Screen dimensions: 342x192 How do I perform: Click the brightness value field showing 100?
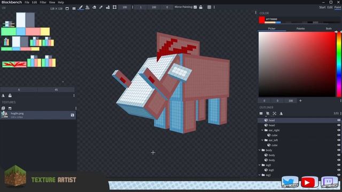click(x=291, y=101)
